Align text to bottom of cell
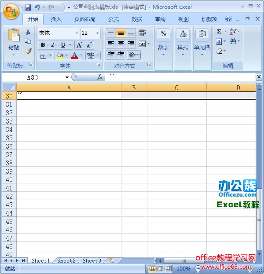This screenshot has width=264, height=274. 131,33
